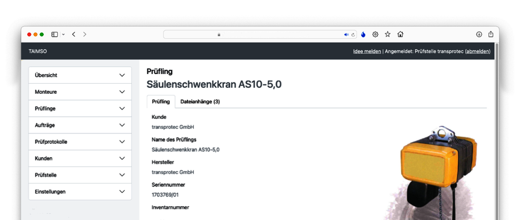Click the star bookmark icon
The image size is (516, 220).
(x=388, y=34)
